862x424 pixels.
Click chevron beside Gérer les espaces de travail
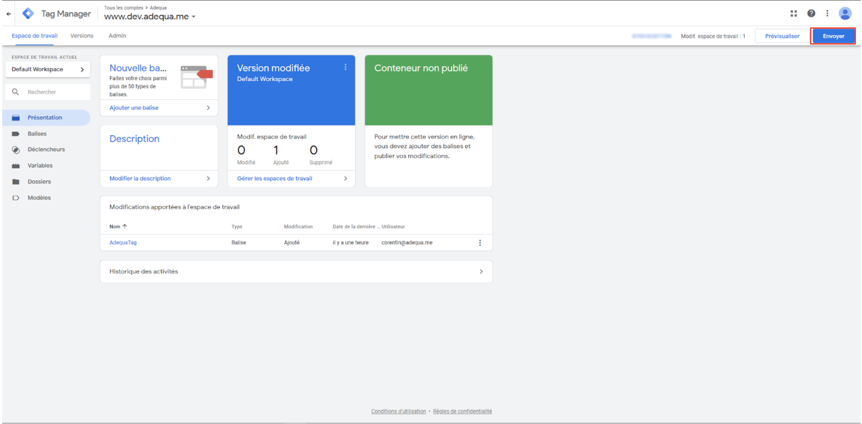point(345,179)
